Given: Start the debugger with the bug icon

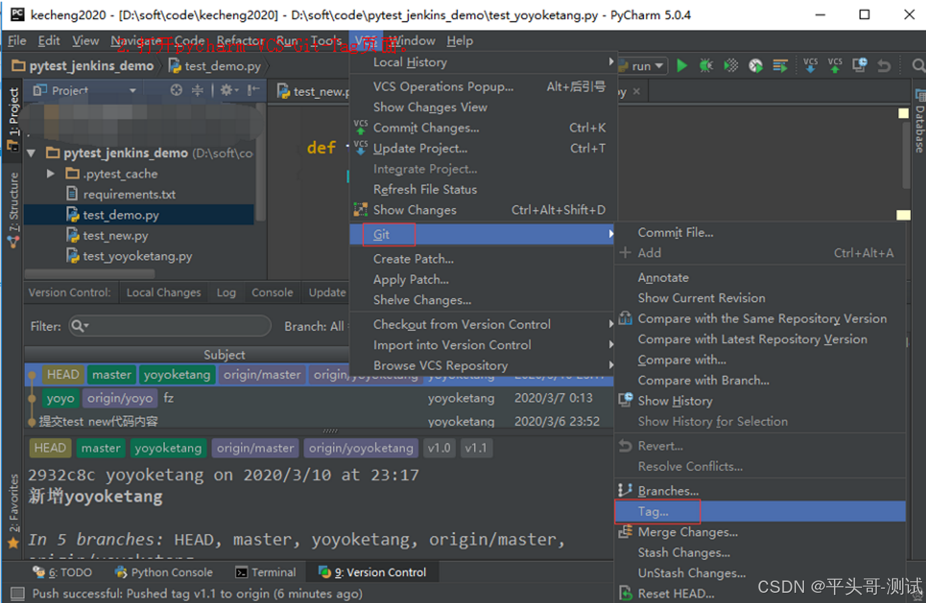Looking at the screenshot, I should tap(707, 65).
